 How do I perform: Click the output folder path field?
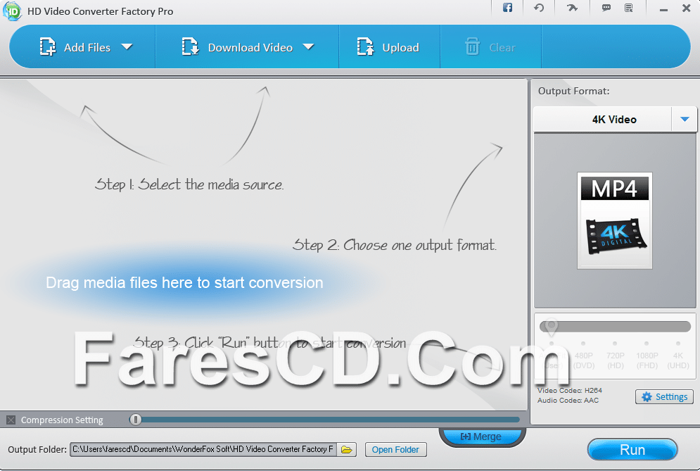click(x=203, y=449)
